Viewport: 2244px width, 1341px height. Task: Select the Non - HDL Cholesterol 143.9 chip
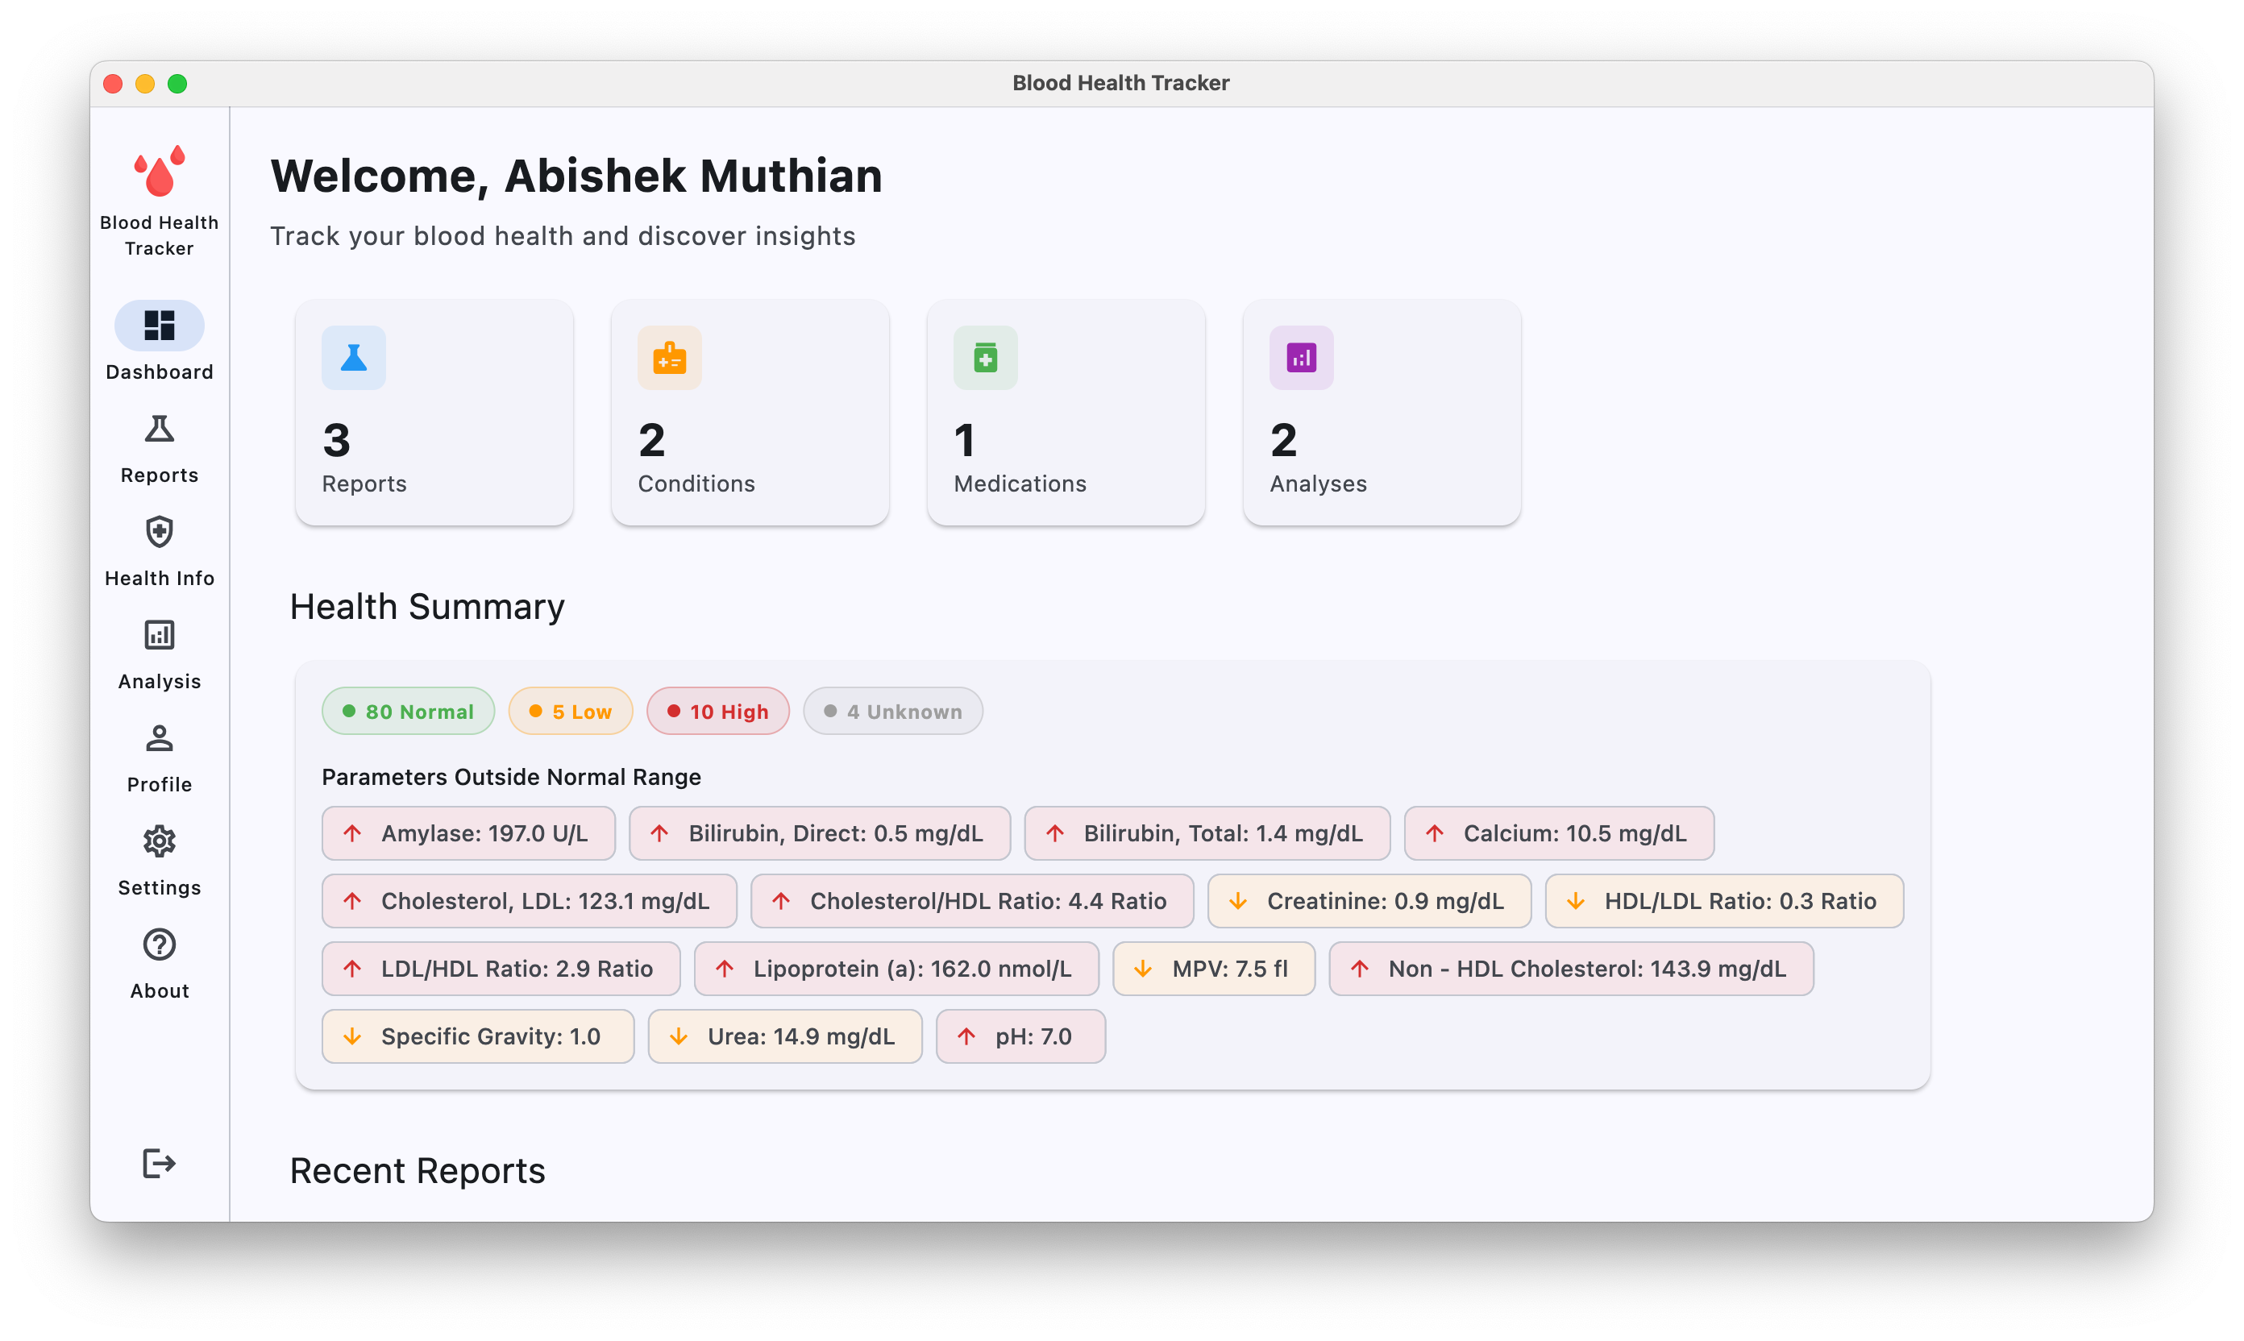pyautogui.click(x=1572, y=969)
